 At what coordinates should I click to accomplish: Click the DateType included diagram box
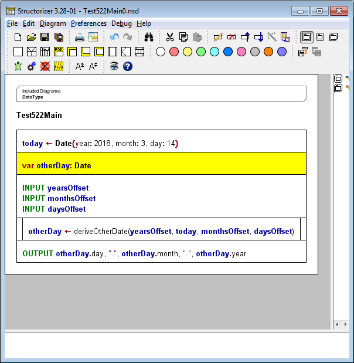point(162,94)
